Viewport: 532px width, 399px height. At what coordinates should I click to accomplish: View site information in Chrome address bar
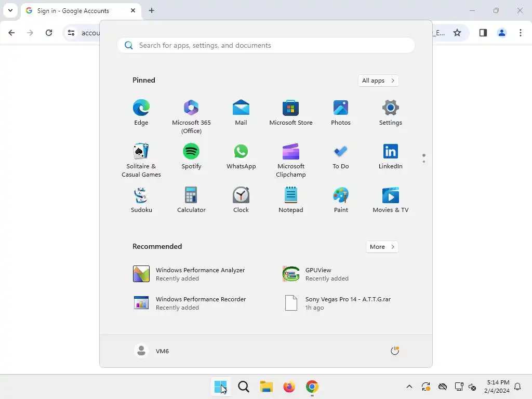pyautogui.click(x=71, y=33)
